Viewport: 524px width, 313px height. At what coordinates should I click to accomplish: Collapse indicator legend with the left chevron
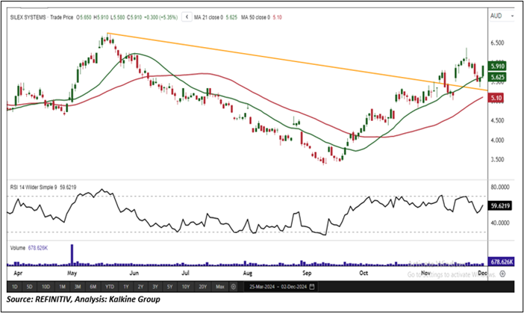(x=187, y=16)
